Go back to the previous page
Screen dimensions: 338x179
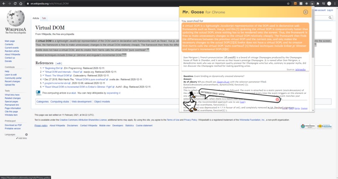(4, 3)
